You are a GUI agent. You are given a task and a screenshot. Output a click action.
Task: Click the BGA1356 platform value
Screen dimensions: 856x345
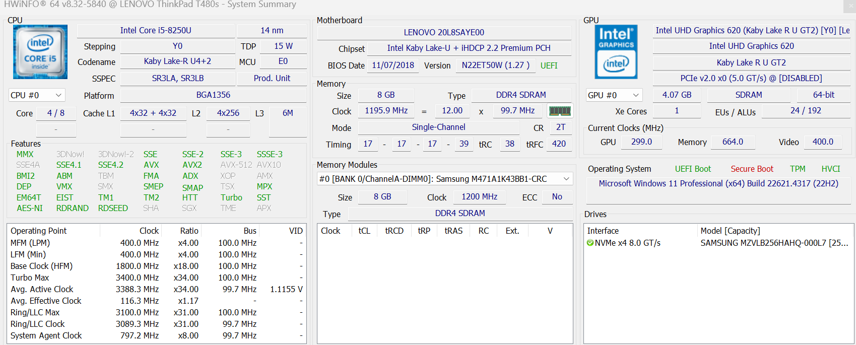click(213, 95)
